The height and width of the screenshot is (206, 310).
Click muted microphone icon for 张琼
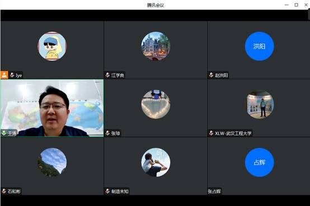tap(108, 133)
